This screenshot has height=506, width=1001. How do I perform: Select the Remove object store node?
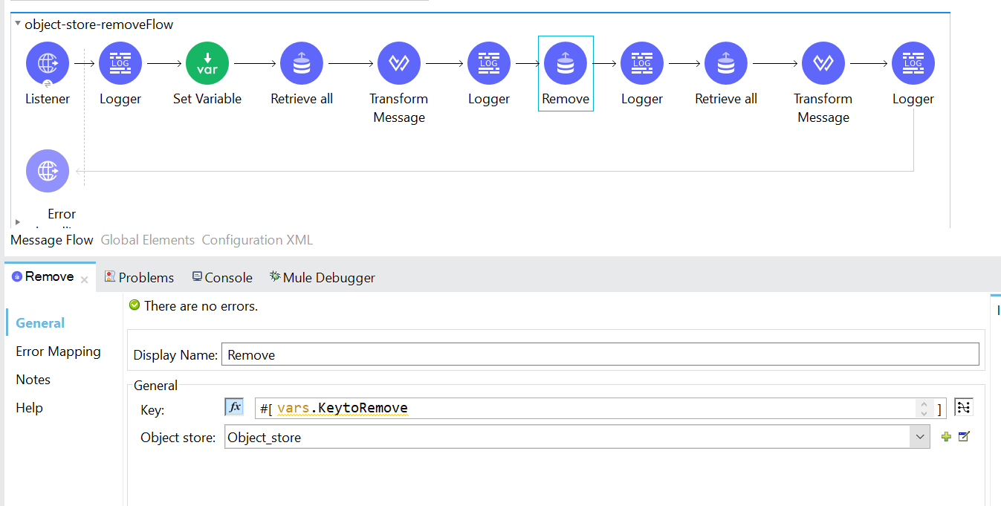pyautogui.click(x=566, y=64)
